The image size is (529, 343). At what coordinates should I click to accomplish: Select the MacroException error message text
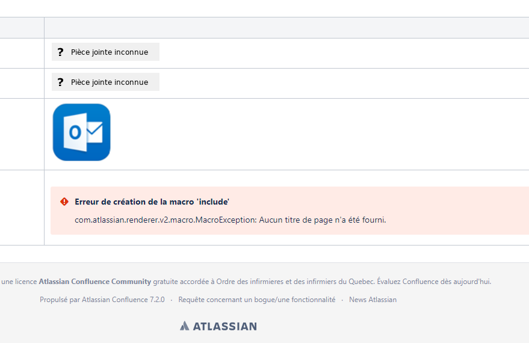click(230, 220)
